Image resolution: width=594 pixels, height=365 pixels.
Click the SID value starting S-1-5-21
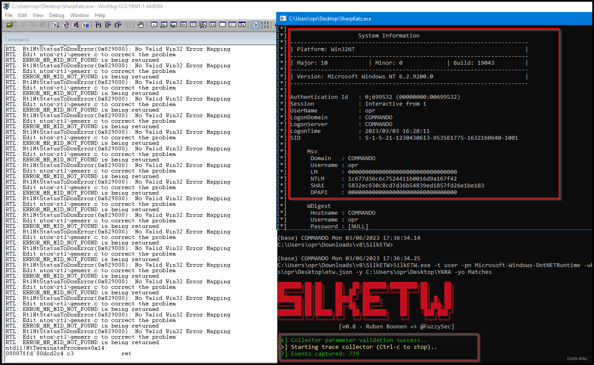442,138
